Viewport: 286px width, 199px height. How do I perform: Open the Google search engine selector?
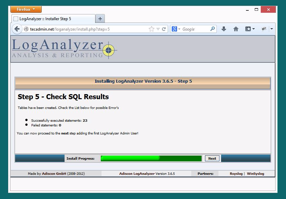click(176, 29)
